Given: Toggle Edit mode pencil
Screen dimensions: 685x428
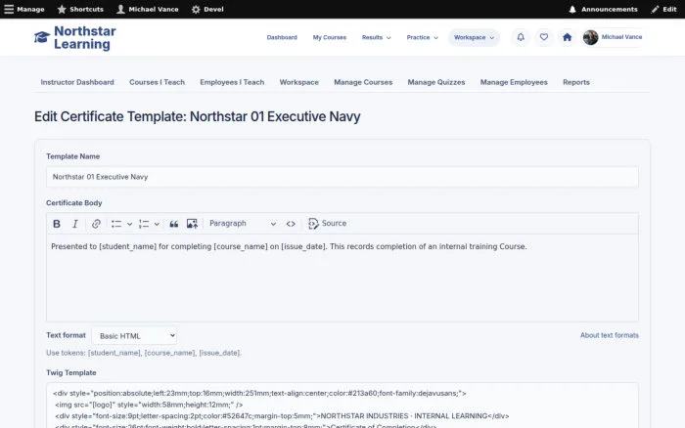Looking at the screenshot, I should tap(663, 9).
